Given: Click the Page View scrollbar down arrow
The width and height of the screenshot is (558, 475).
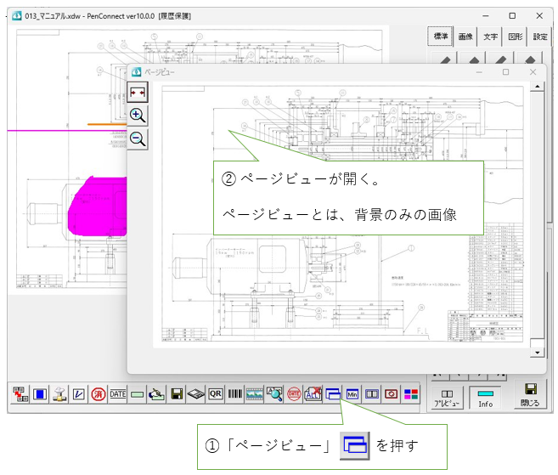Looking at the screenshot, I should click(536, 350).
